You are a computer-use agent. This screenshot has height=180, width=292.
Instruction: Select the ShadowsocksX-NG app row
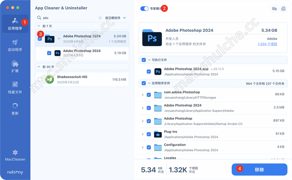point(83,79)
